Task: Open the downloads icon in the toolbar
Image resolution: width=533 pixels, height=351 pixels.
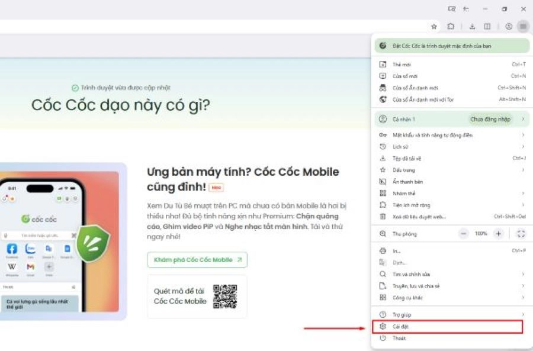Action: pyautogui.click(x=472, y=27)
